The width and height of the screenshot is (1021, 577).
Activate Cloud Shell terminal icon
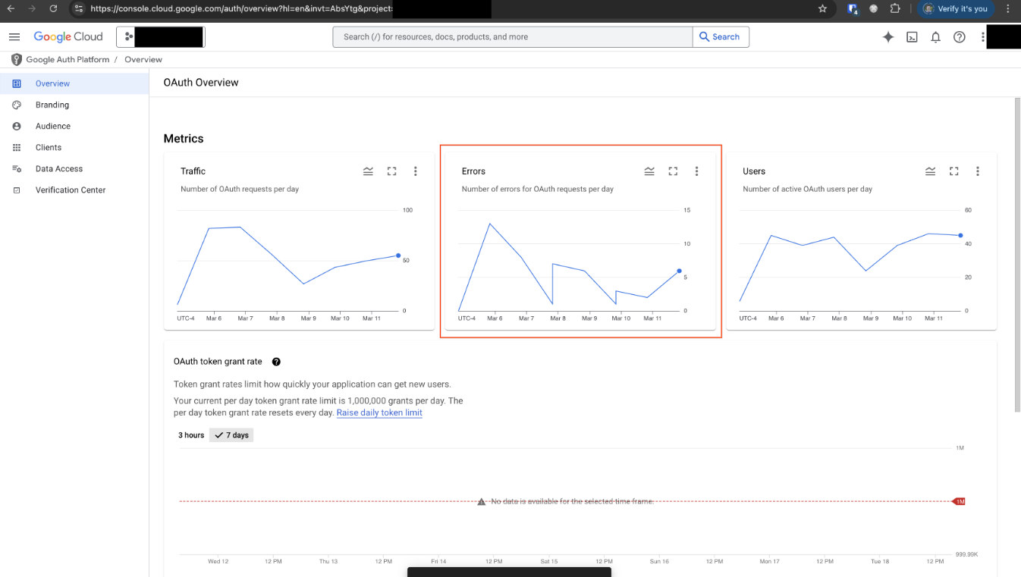[913, 37]
